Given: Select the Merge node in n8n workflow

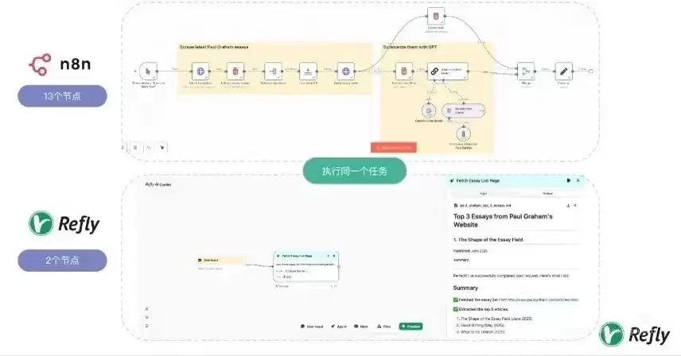Looking at the screenshot, I should 526,71.
